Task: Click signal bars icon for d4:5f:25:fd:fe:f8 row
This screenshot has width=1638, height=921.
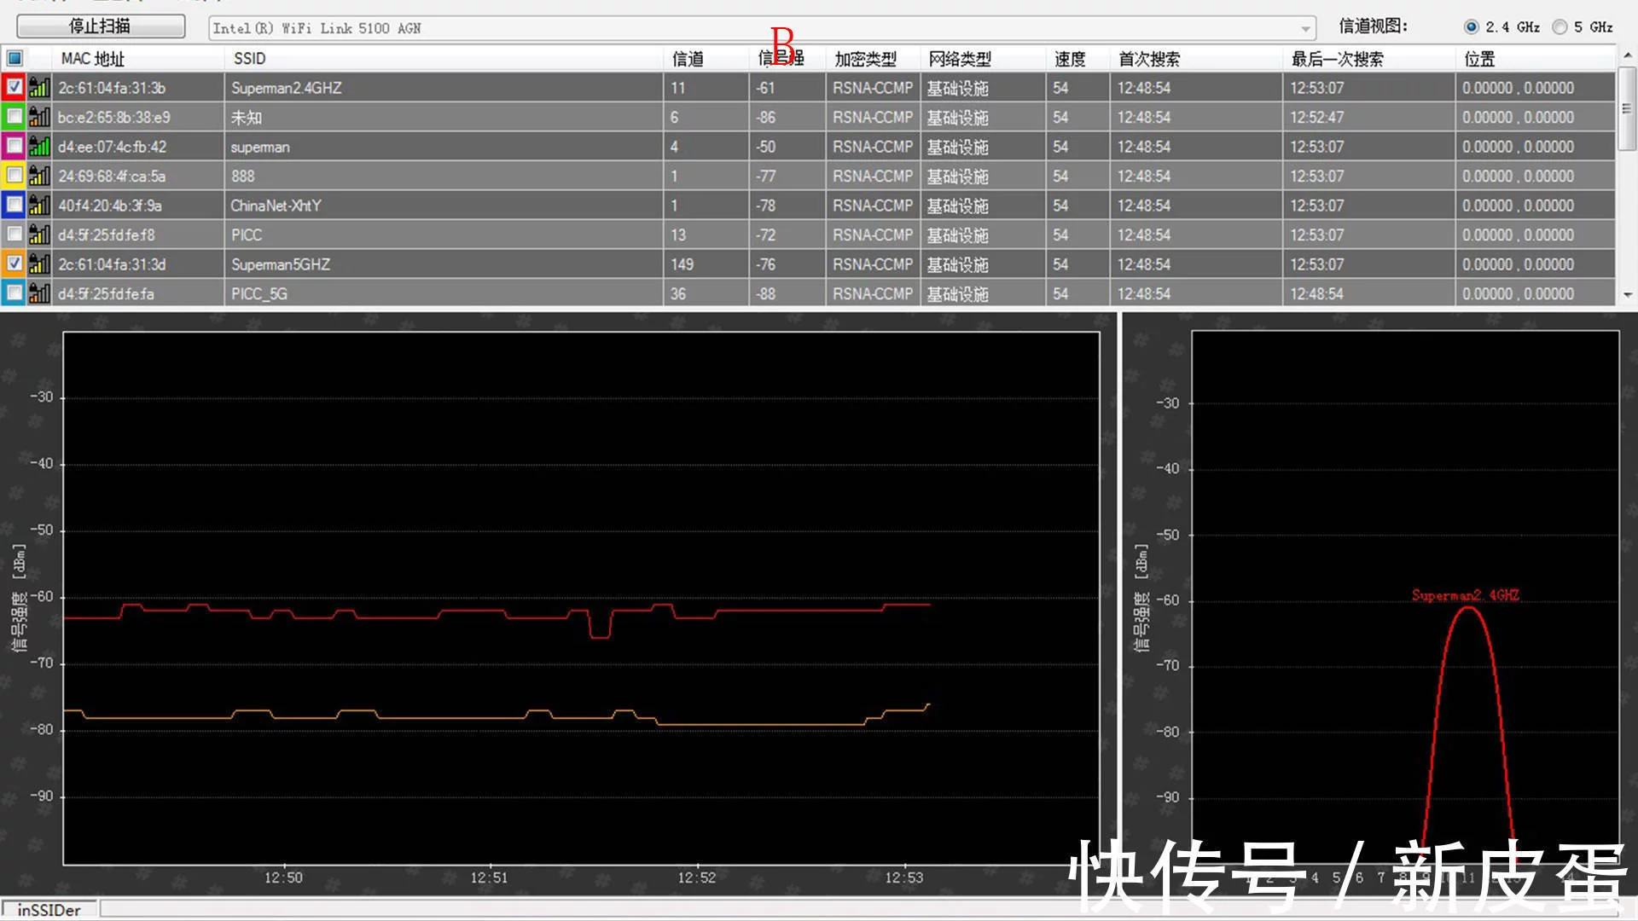Action: click(x=39, y=234)
